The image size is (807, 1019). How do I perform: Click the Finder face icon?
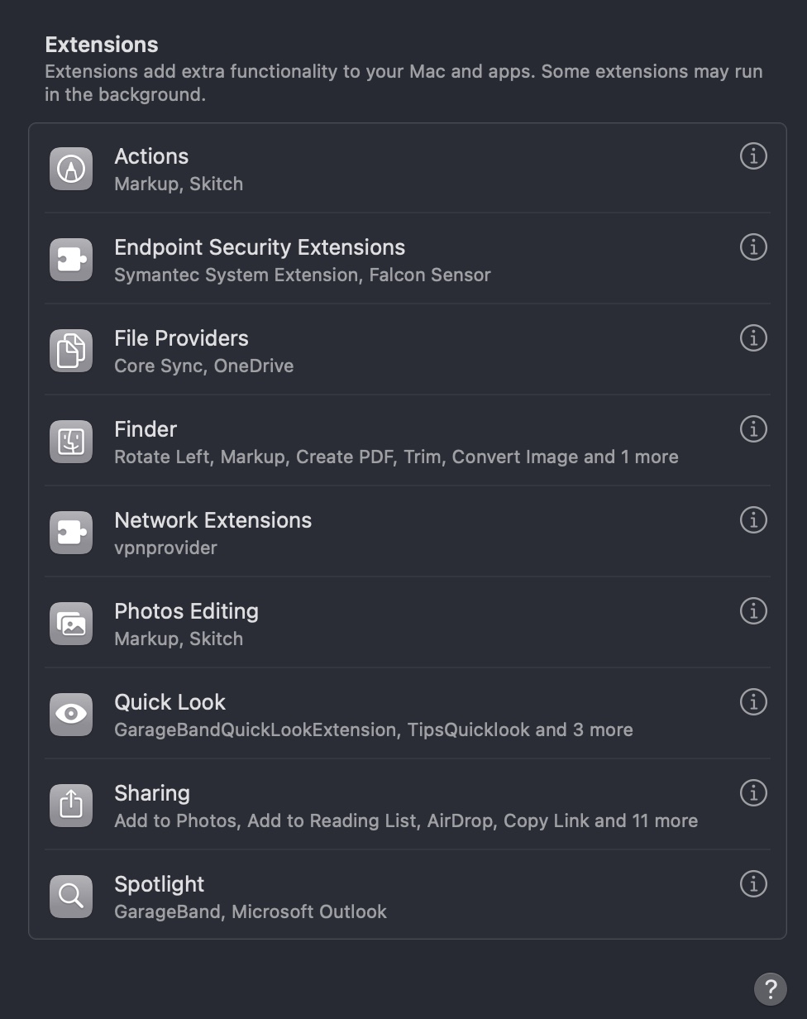71,442
